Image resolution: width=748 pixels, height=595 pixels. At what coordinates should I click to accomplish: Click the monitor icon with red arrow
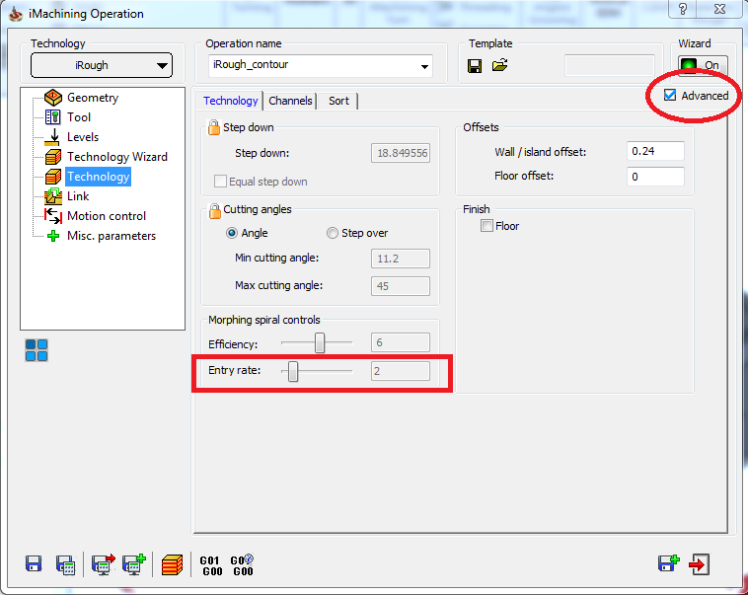click(103, 564)
